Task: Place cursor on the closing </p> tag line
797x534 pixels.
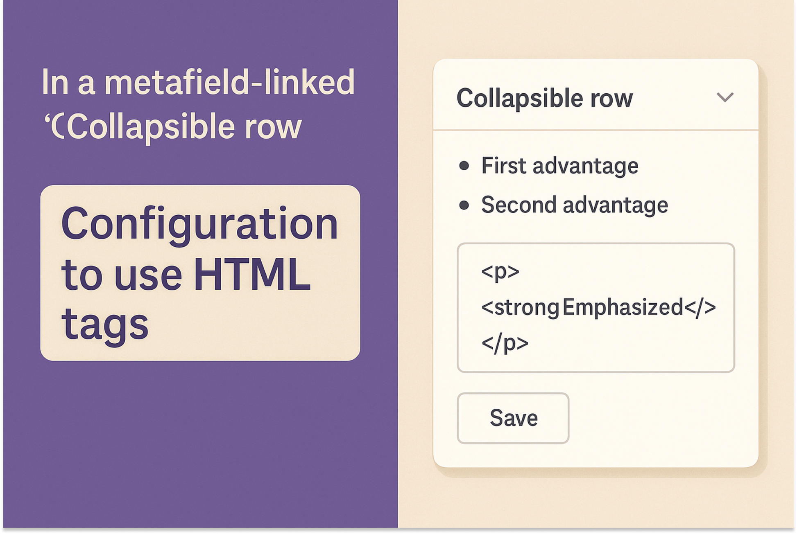Action: coord(505,343)
